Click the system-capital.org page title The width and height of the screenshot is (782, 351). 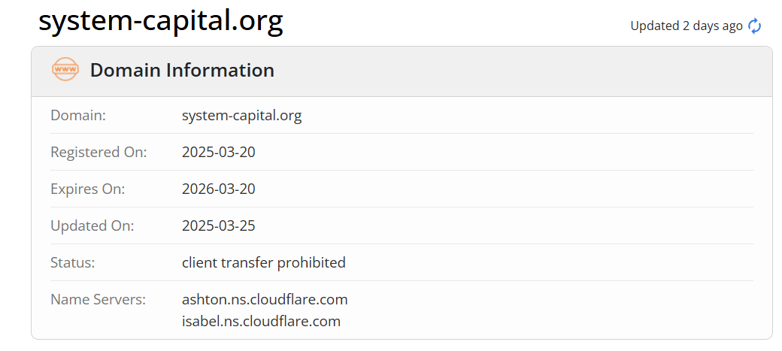161,21
